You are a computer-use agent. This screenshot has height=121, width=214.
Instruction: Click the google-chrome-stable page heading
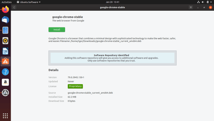pyautogui.click(x=67, y=17)
